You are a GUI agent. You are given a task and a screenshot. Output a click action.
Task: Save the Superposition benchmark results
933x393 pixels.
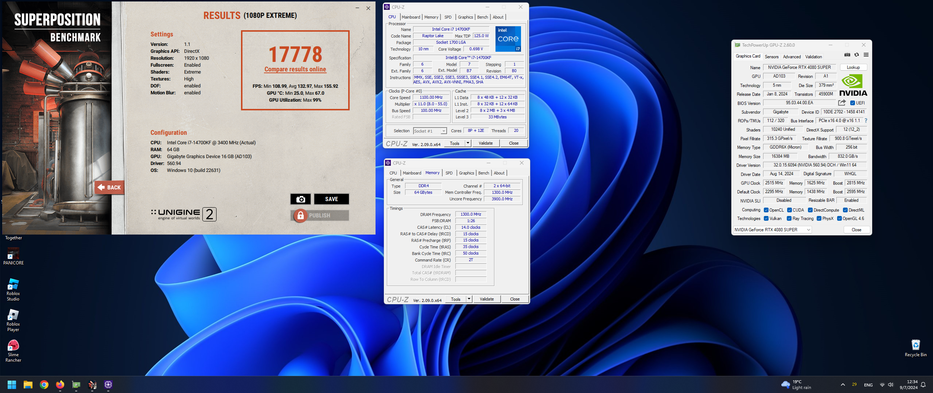[331, 199]
